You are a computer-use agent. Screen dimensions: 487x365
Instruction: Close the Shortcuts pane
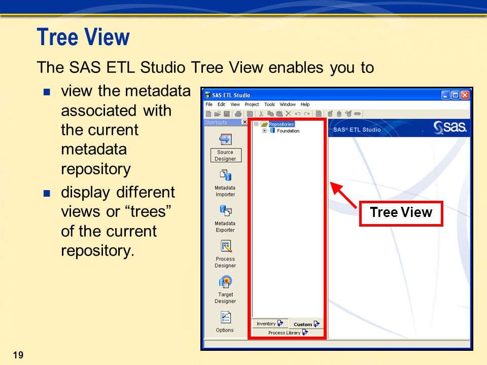point(245,122)
